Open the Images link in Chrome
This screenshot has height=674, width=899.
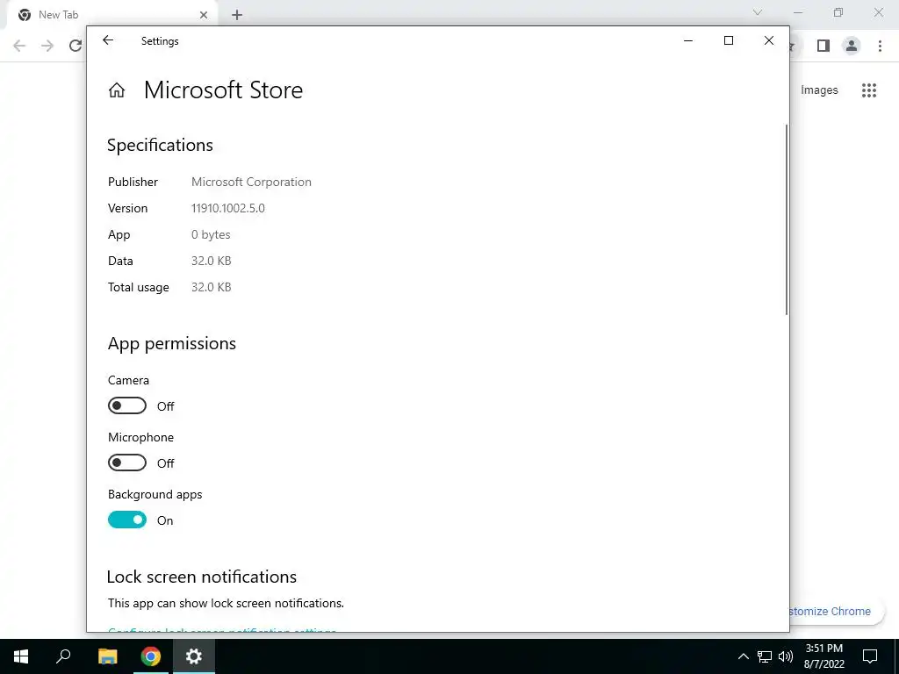[x=819, y=90]
